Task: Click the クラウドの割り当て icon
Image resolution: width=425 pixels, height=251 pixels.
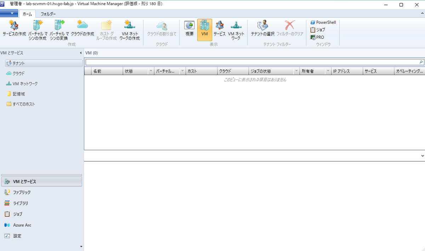Action: [161, 30]
